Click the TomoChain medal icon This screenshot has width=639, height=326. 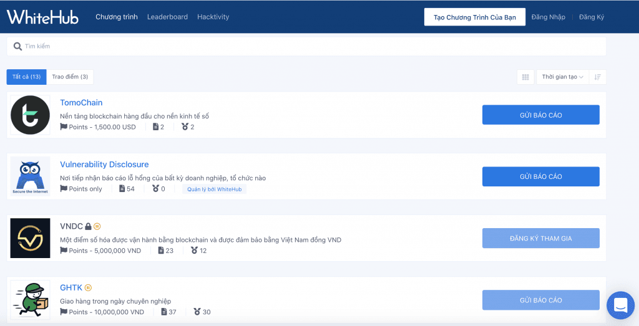click(x=185, y=127)
